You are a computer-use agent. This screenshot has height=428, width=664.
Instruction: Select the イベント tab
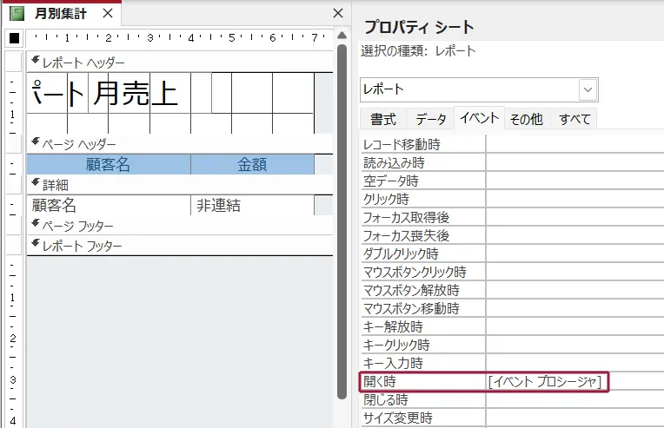(478, 119)
